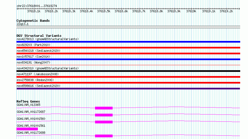
Task: Open transcript GGA1|NM_013365 label
Action: click(x=28, y=105)
